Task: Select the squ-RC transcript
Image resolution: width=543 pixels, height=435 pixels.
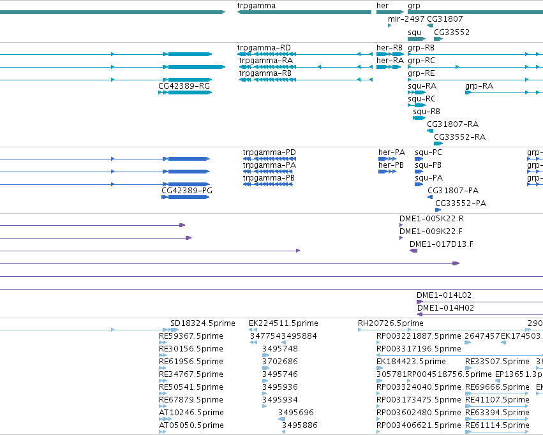Action: click(417, 105)
